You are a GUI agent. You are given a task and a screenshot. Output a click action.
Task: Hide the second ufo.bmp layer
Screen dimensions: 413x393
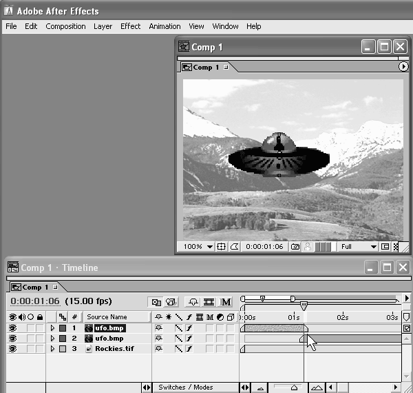[x=12, y=339]
